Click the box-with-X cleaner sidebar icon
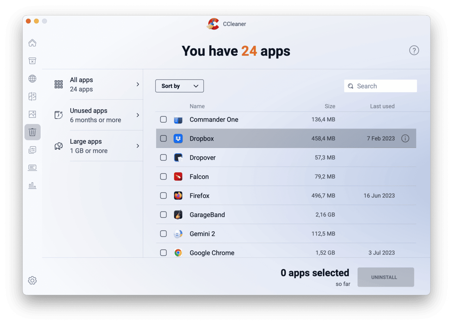This screenshot has height=325, width=453. [32, 61]
